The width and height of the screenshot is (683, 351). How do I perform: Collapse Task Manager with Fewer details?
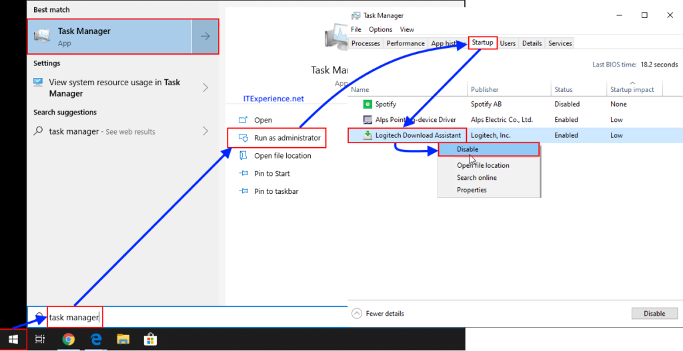(x=378, y=314)
